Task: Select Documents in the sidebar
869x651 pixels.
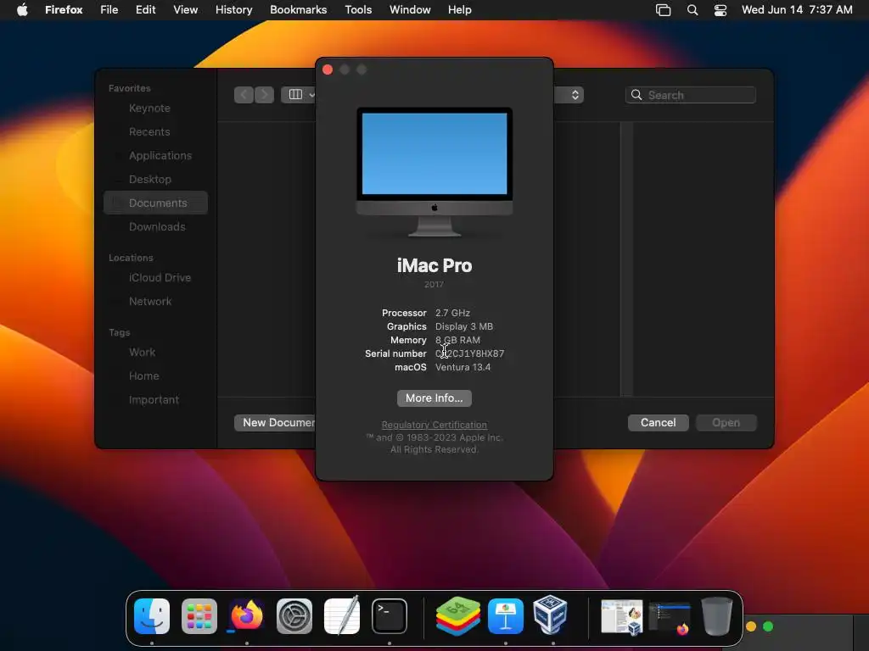Action: pyautogui.click(x=156, y=203)
